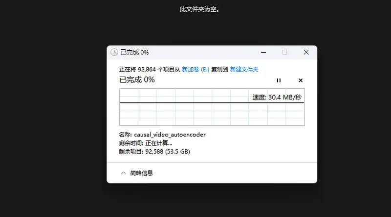391x217 pixels.
Task: Open the 新加卷 (E:) source link
Action: (195, 69)
